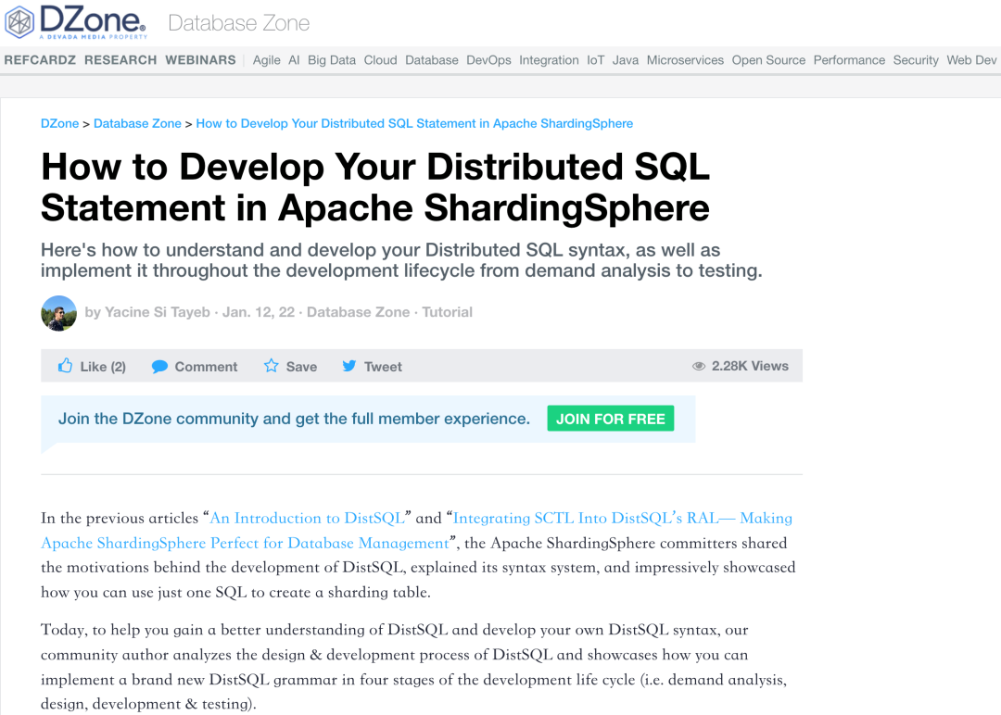The width and height of the screenshot is (1001, 715).
Task: Go to the Agile zone
Action: tap(266, 60)
